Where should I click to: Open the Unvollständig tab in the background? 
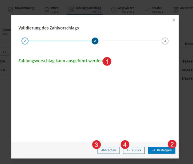click(x=21, y=10)
